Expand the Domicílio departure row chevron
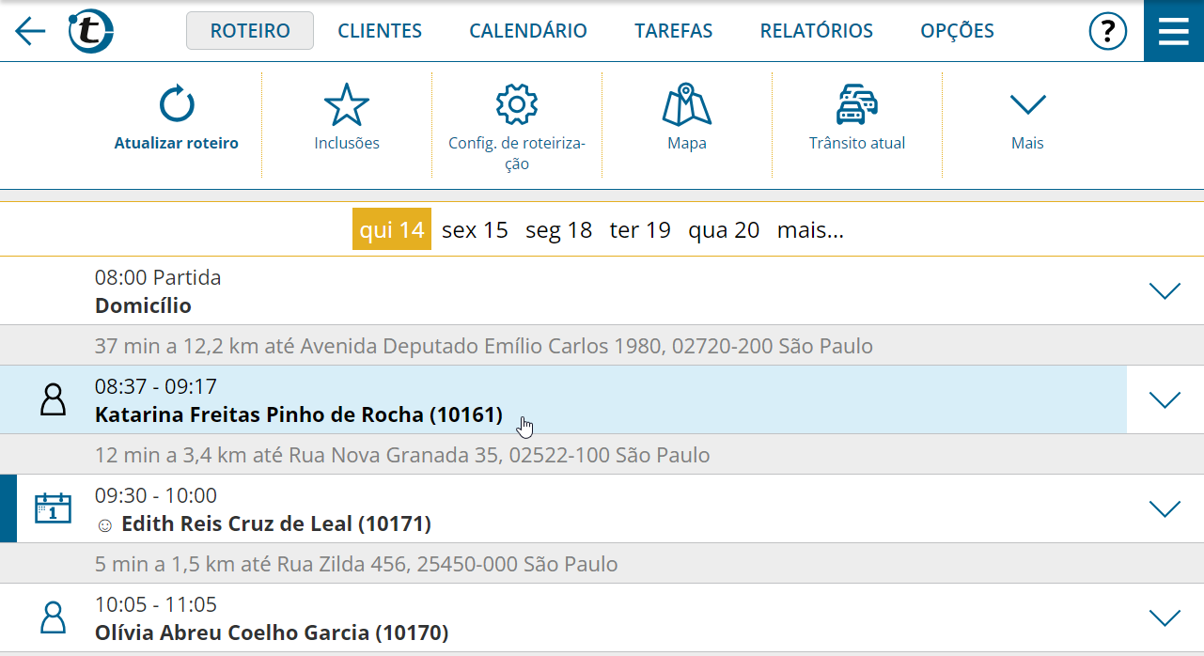1204x656 pixels. click(1165, 291)
